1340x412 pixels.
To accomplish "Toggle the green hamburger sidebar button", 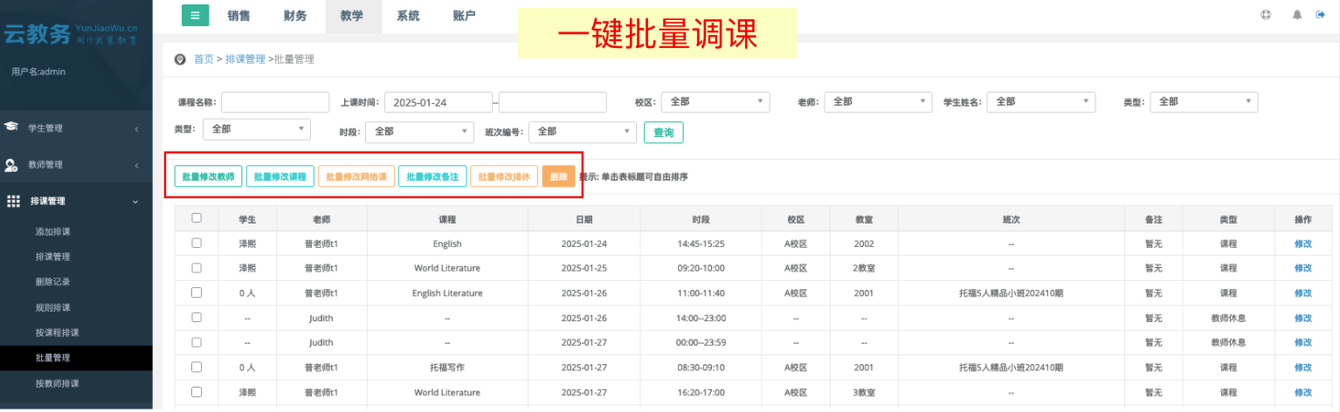I will [x=196, y=16].
